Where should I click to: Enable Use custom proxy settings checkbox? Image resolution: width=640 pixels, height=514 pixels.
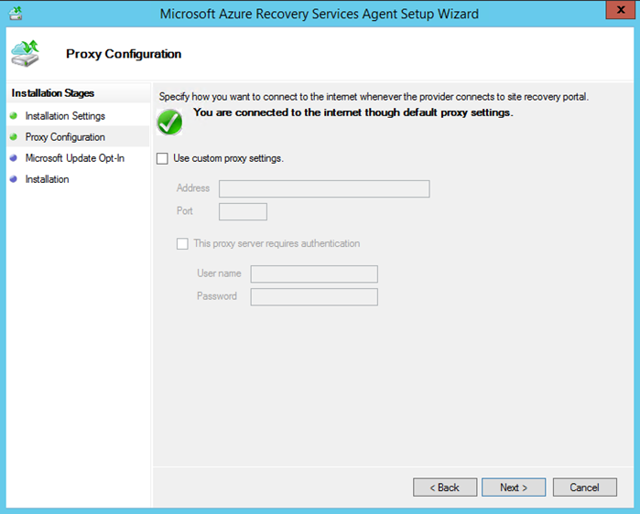[x=162, y=158]
